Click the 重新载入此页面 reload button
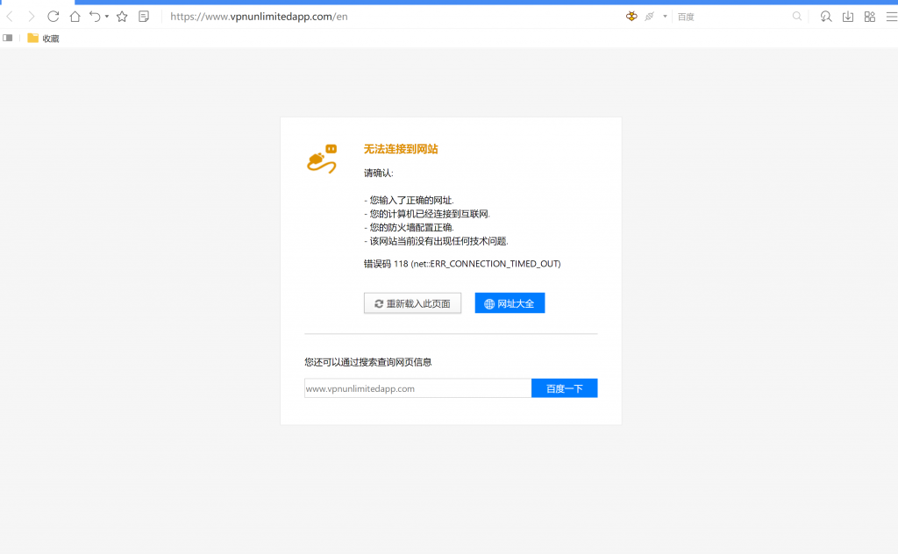Viewport: 898px width, 554px height. (x=412, y=303)
